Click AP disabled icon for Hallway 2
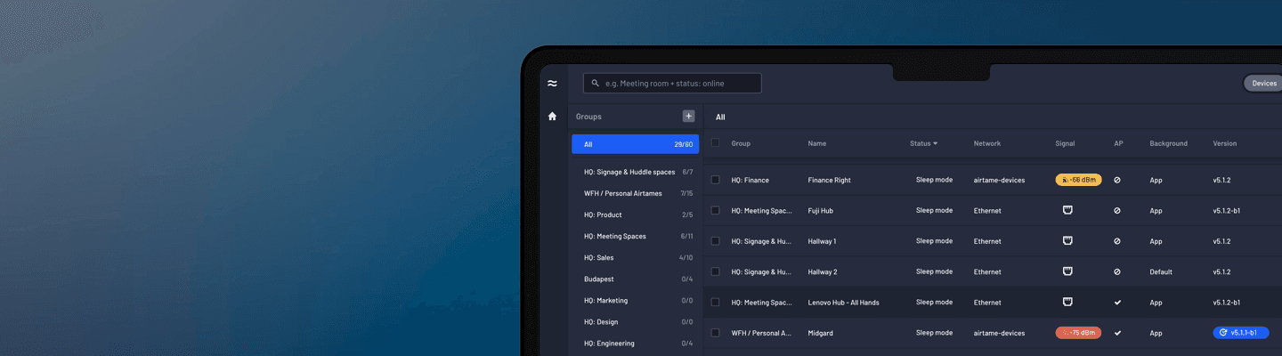This screenshot has width=1282, height=356. [x=1117, y=271]
